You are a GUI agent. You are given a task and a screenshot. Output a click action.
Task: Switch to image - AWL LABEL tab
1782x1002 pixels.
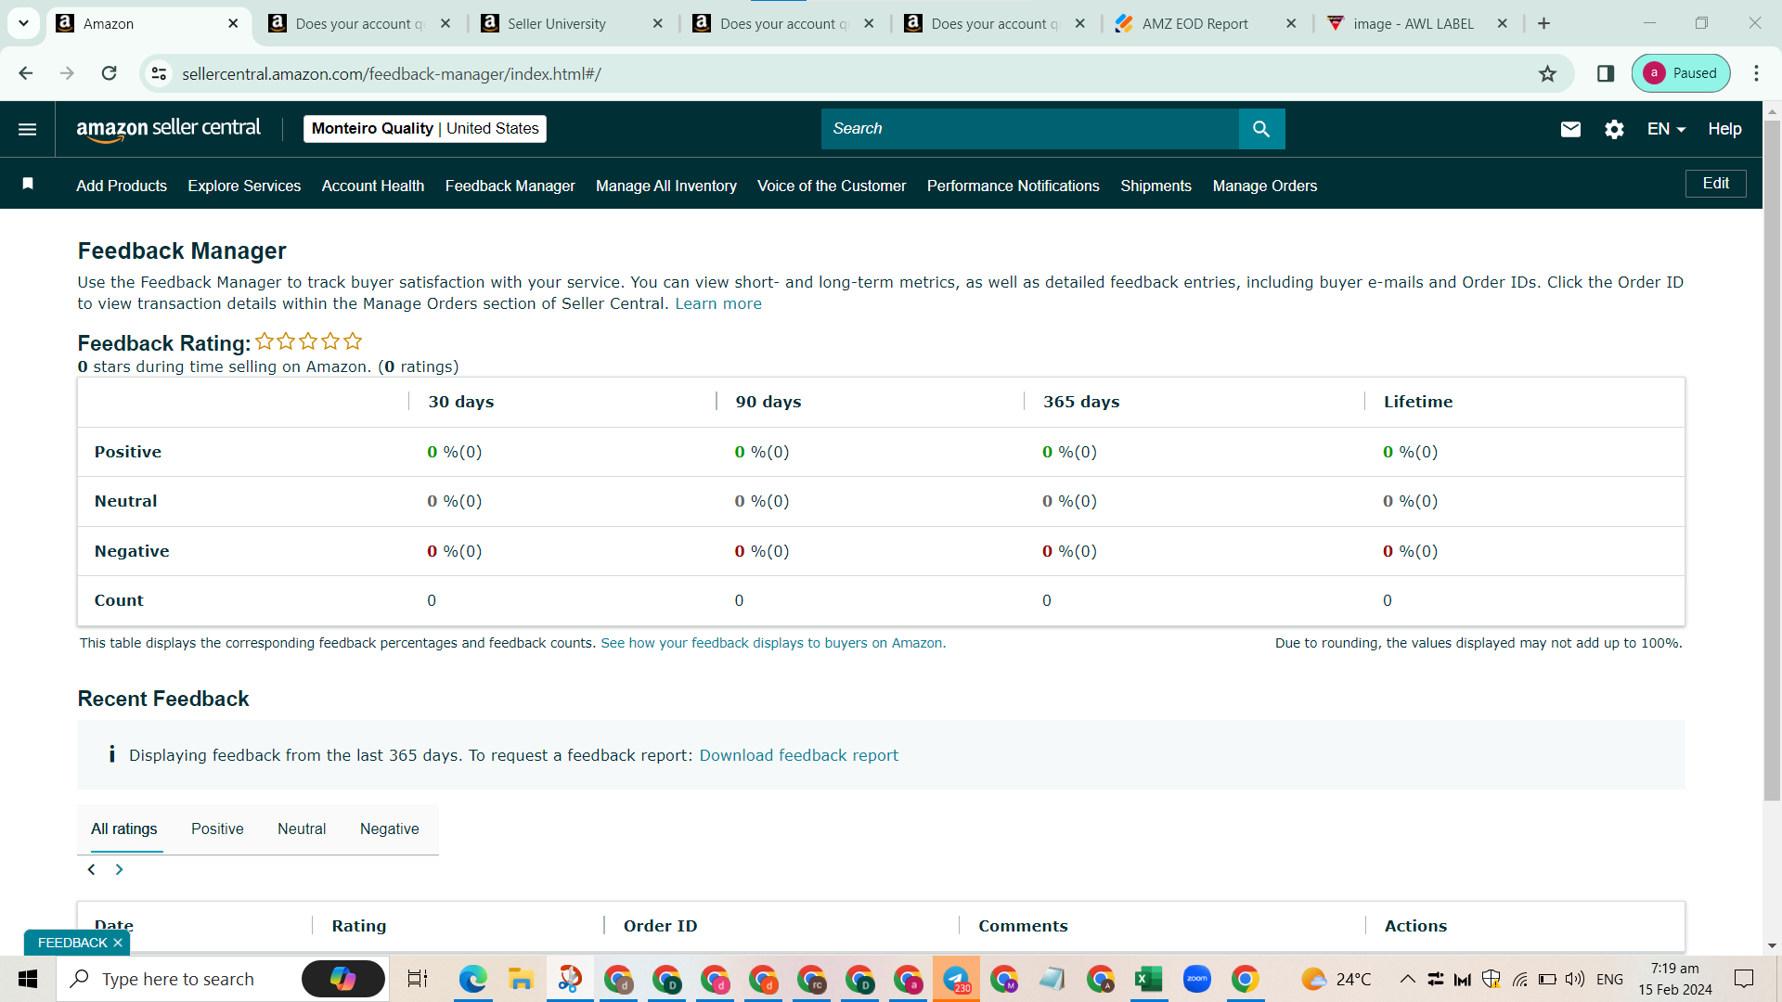[x=1419, y=24]
